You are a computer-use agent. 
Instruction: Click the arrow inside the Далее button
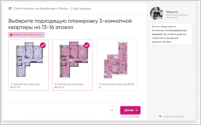(x=136, y=110)
